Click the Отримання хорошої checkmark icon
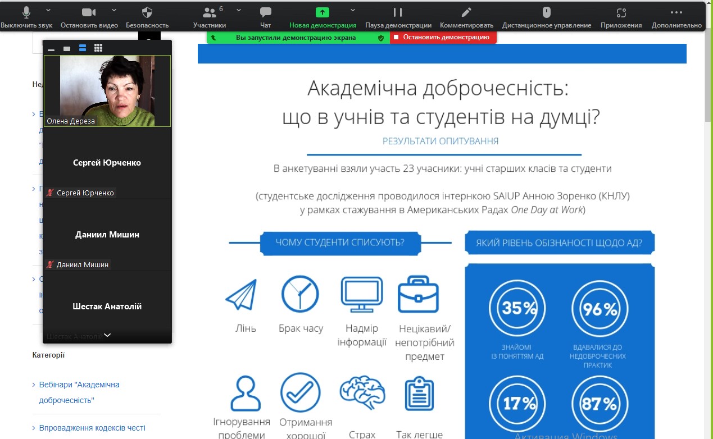Screen dimensions: 713x439 pos(301,392)
